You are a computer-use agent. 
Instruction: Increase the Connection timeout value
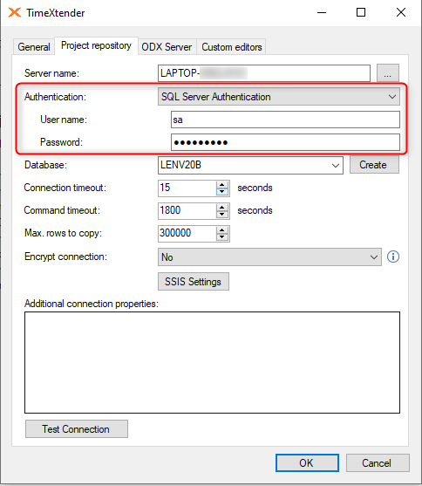point(221,185)
